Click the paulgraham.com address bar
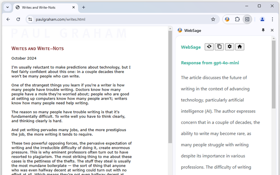The width and height of the screenshot is (280, 175). [x=122, y=19]
